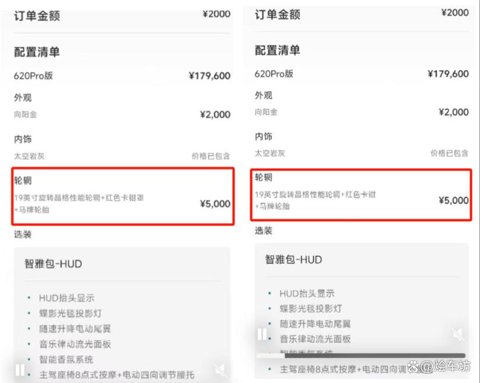This screenshot has width=480, height=383.
Task: Select 向阳金 exterior option on right
Action: click(266, 112)
